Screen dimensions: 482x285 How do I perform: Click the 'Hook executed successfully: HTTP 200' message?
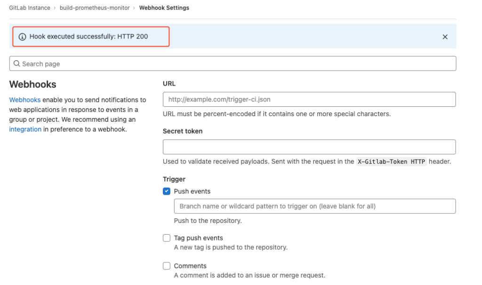coord(88,37)
